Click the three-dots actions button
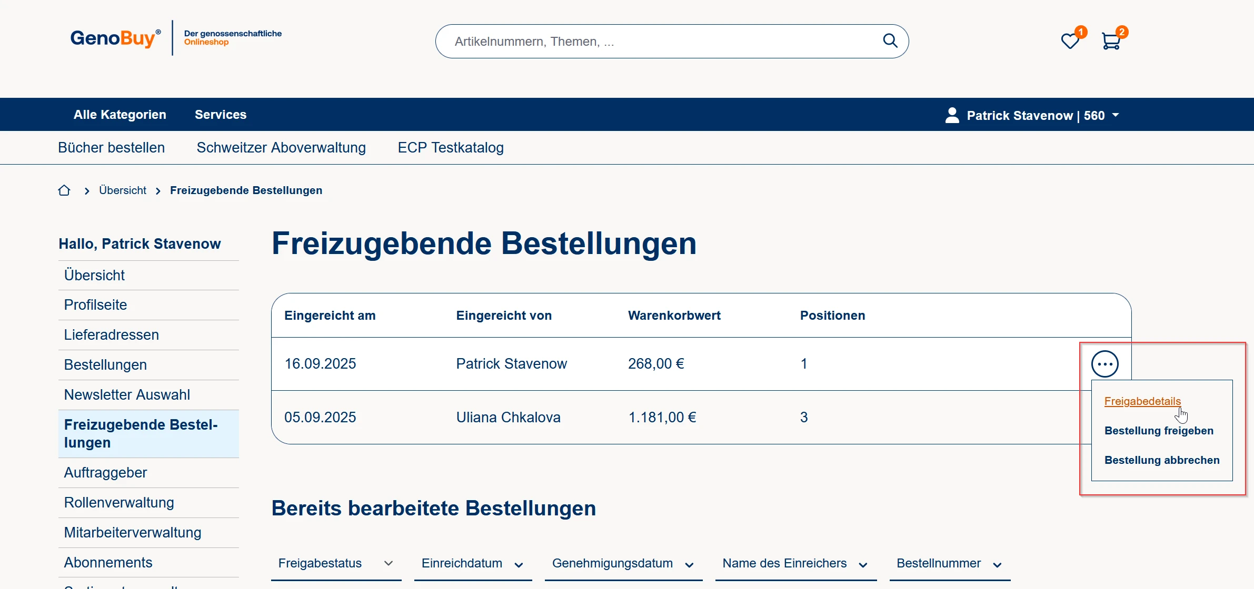 pos(1104,364)
